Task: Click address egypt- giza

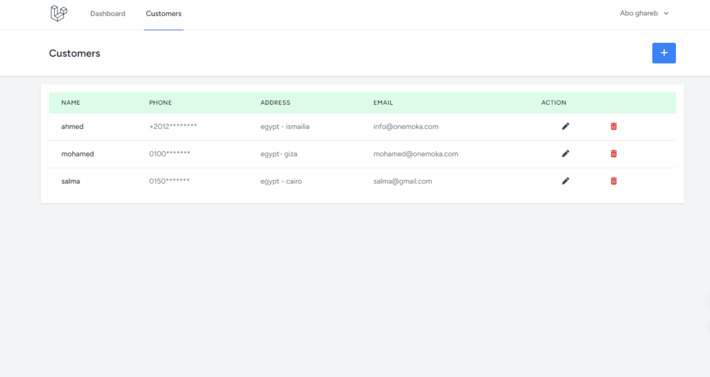Action: [279, 154]
